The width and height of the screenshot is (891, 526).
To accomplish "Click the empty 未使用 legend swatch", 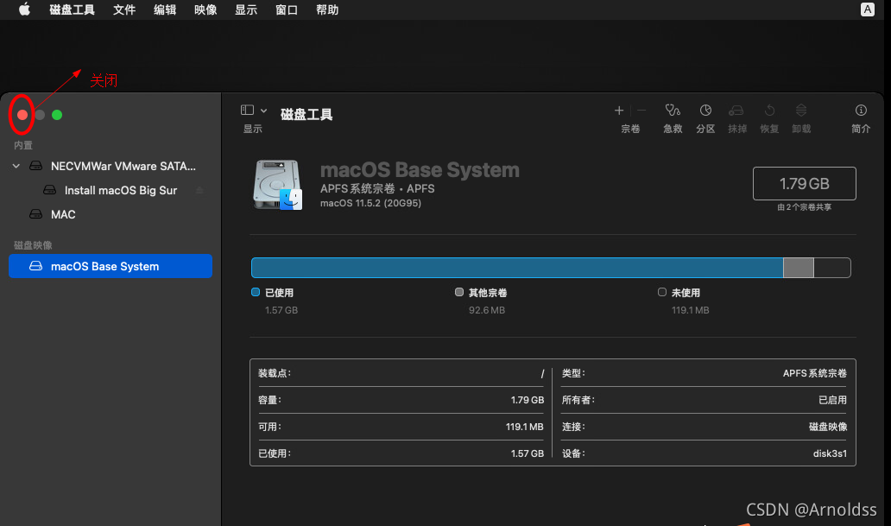I will pyautogui.click(x=662, y=292).
